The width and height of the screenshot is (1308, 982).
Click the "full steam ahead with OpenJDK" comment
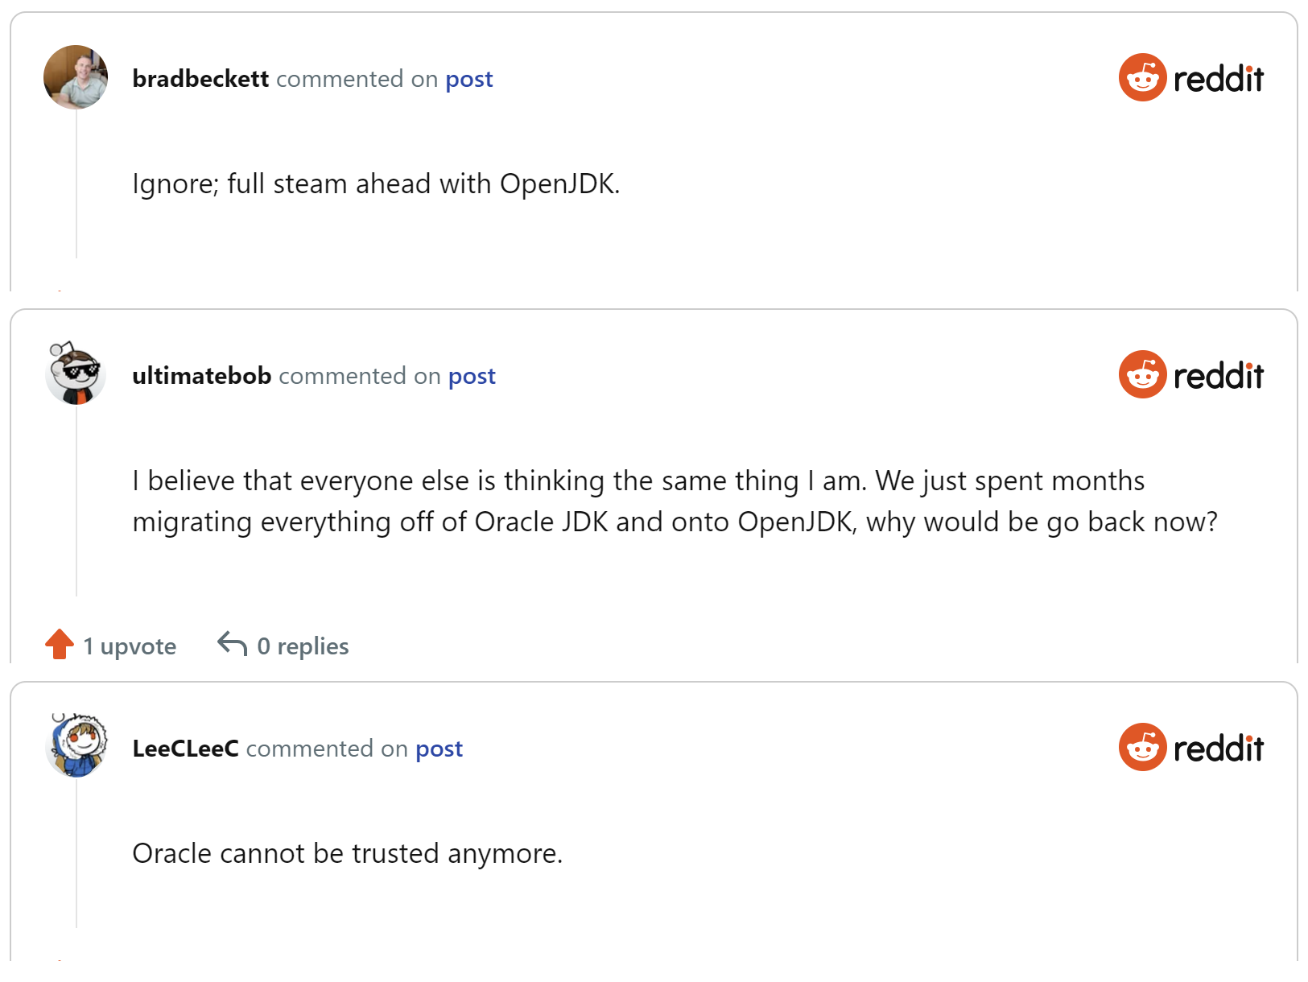click(376, 184)
